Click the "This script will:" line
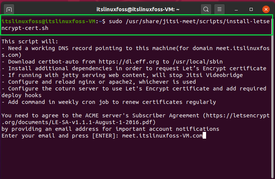Screen dimensions: 275x179 (30, 41)
